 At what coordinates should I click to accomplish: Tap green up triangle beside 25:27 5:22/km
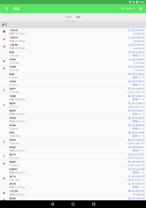click(x=4, y=105)
